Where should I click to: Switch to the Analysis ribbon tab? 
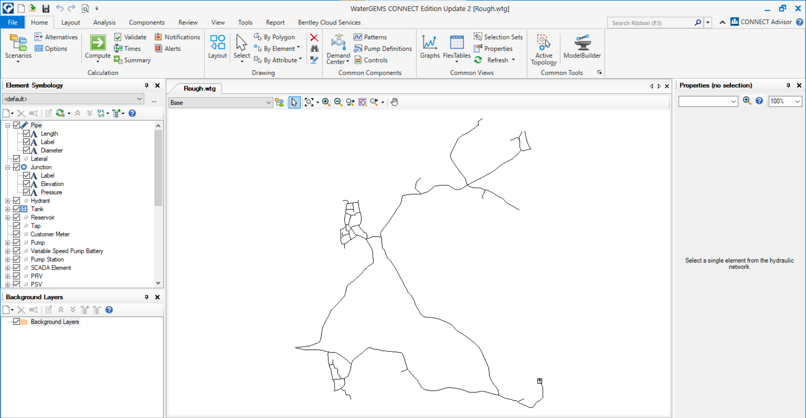coord(104,23)
